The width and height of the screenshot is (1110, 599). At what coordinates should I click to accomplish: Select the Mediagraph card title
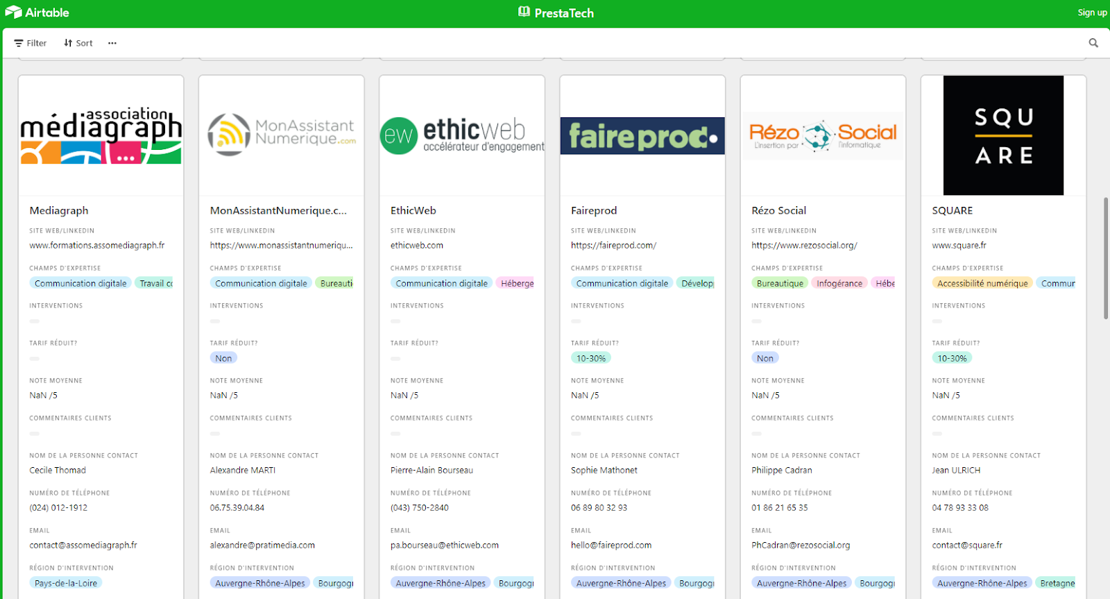tap(59, 210)
